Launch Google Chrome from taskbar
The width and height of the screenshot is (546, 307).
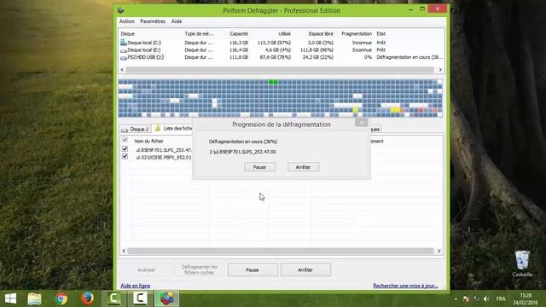click(61, 298)
